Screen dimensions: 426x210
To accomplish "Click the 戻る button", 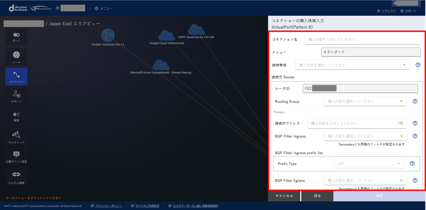I will pyautogui.click(x=317, y=196).
